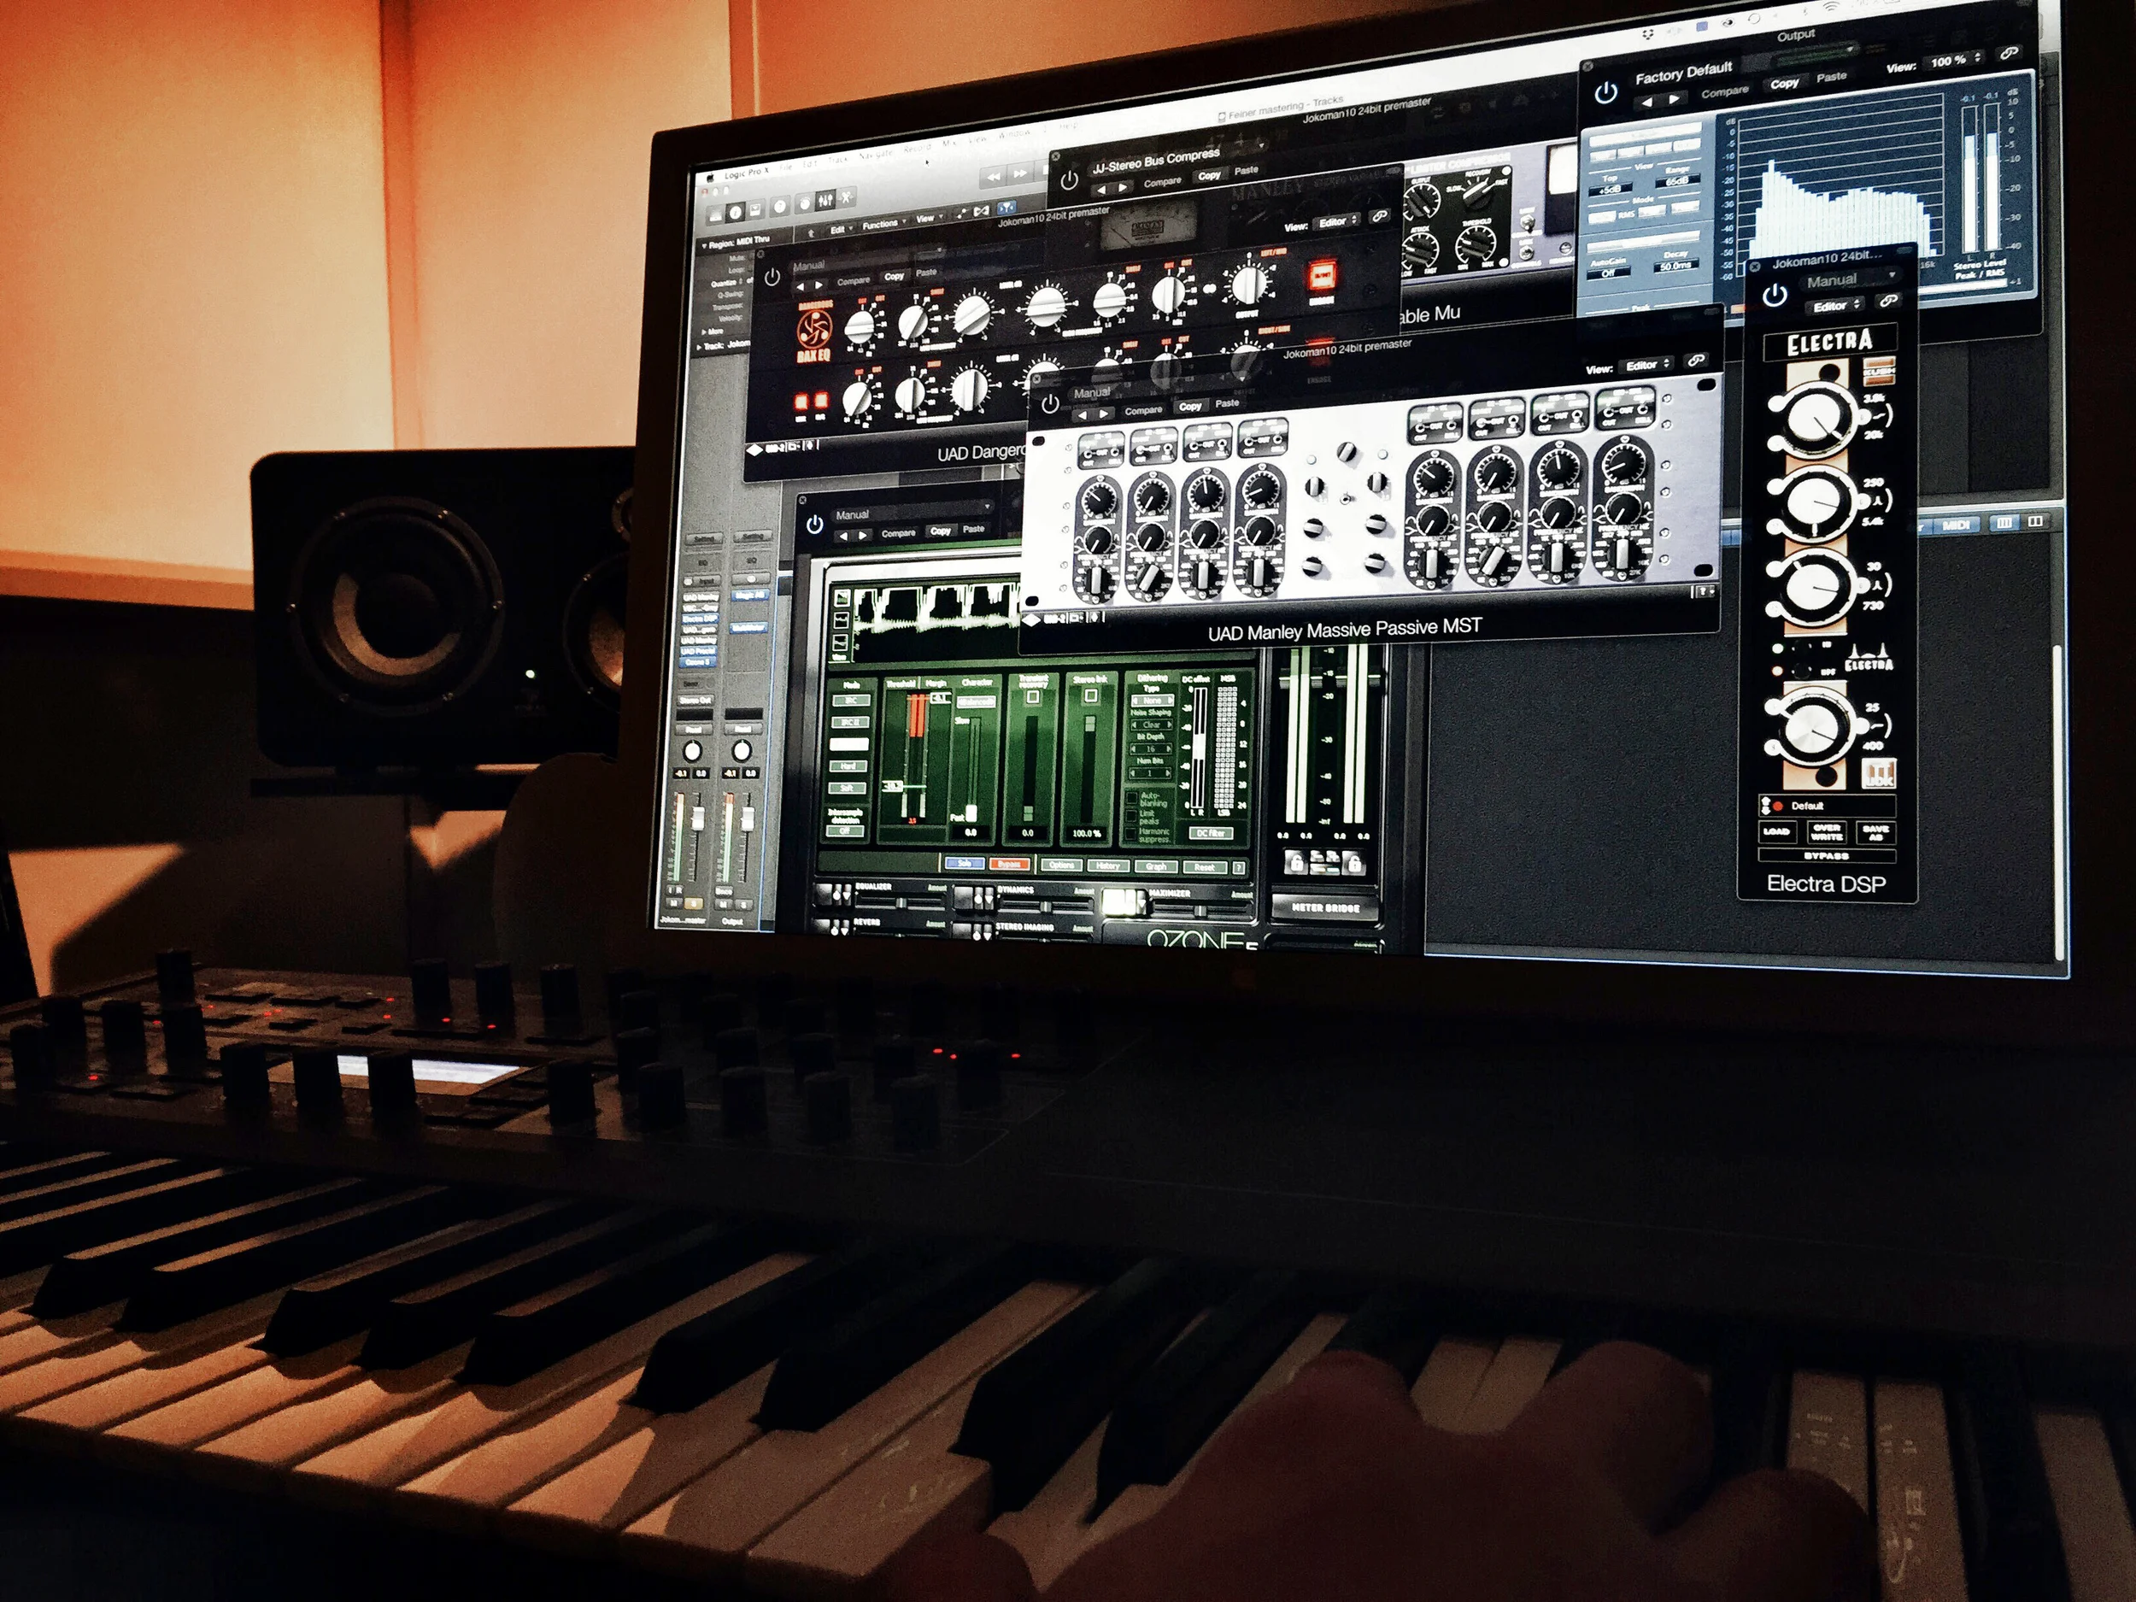
Task: Change View 100 % zoom selector on analyzer plugin
Action: click(1956, 60)
